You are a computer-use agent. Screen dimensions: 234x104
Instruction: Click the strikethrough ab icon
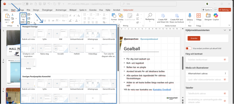(x=53, y=21)
